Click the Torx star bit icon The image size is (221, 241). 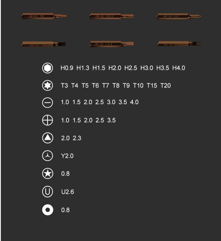47,85
